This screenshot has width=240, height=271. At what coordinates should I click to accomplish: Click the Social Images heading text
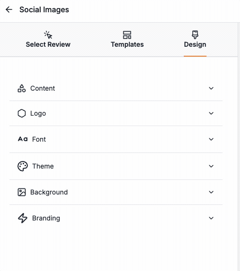[44, 9]
